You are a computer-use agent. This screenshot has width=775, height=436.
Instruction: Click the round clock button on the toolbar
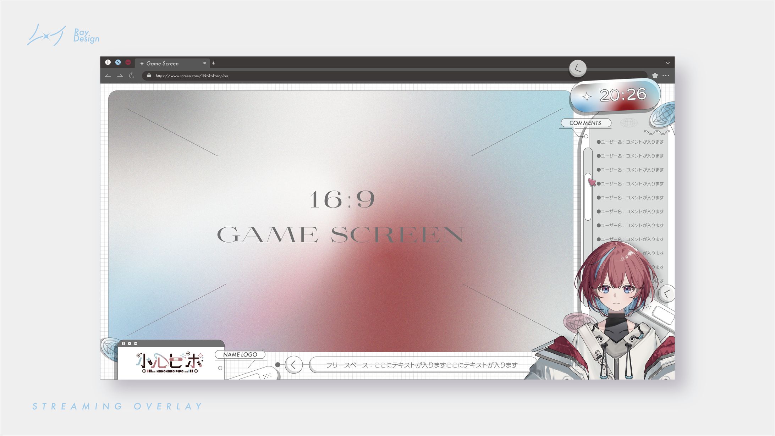[578, 68]
